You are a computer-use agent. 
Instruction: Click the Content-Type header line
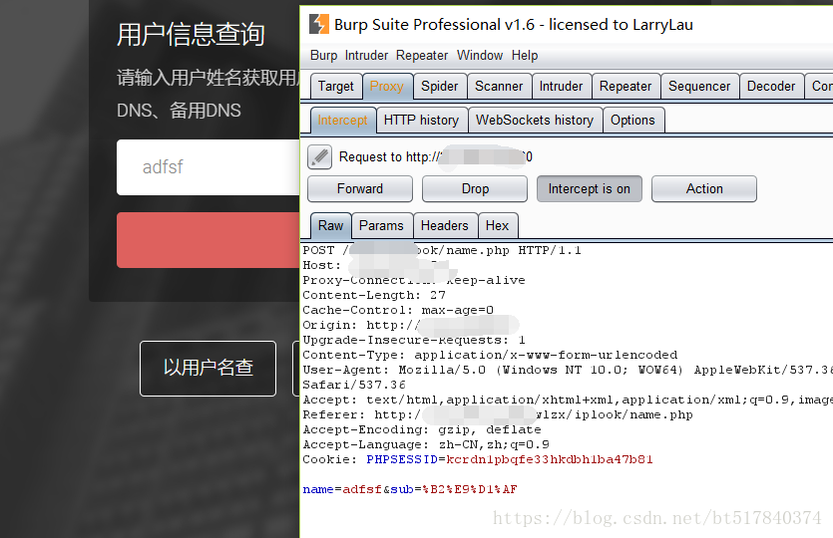490,355
